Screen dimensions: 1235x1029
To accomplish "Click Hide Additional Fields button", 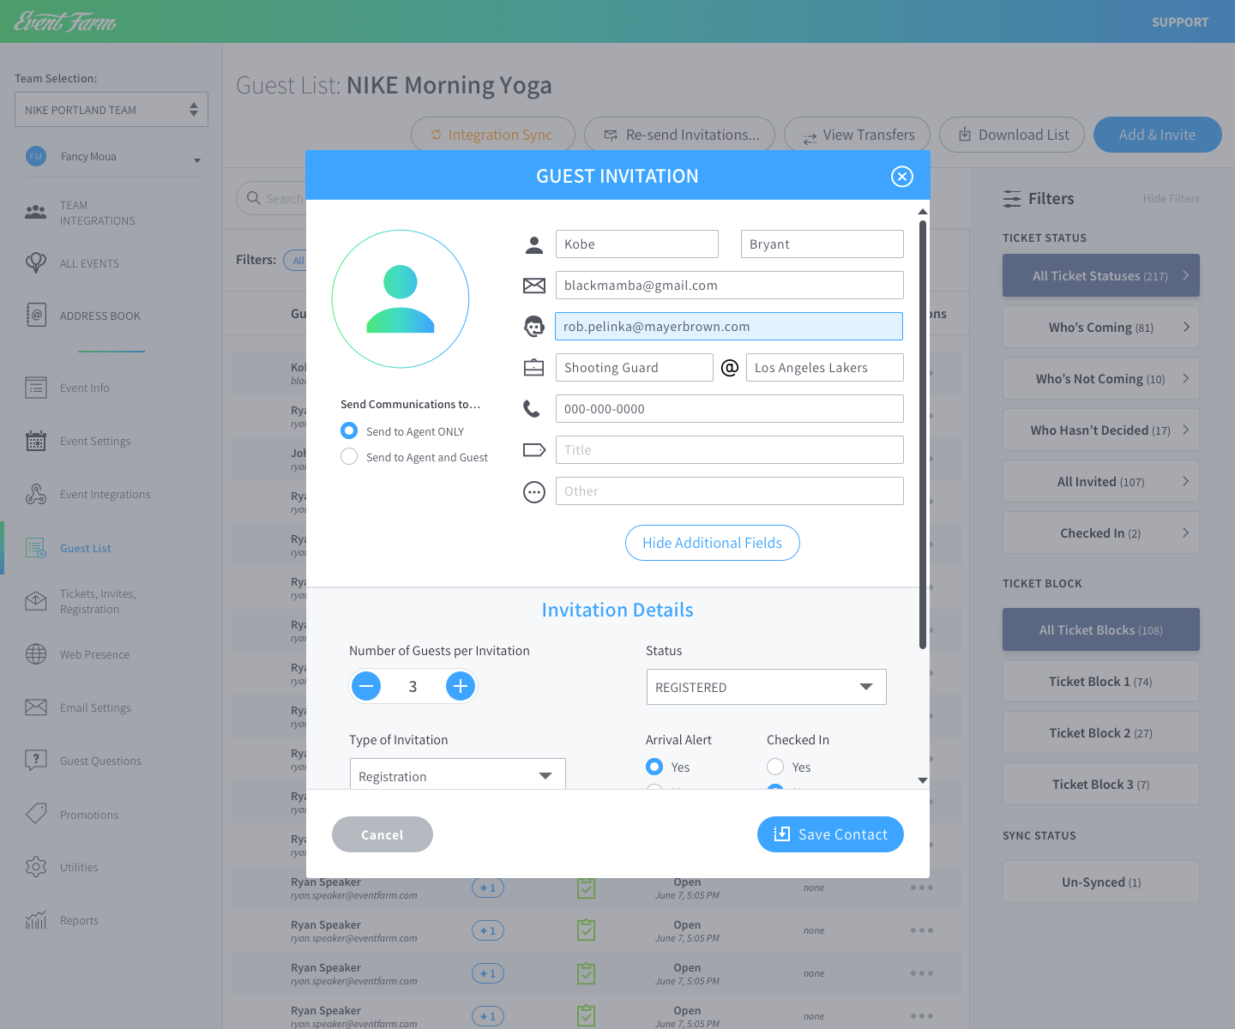I will [713, 543].
